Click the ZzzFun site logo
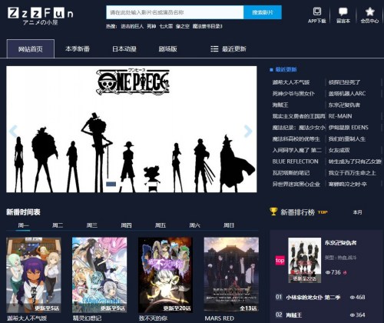This screenshot has width=384, height=323. click(x=41, y=16)
